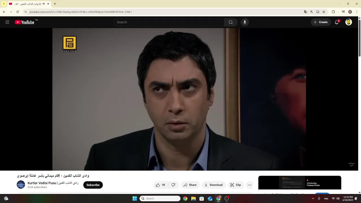The width and height of the screenshot is (361, 203).
Task: Open the taskbar clock showing 11:45 PM
Action: coord(348,198)
